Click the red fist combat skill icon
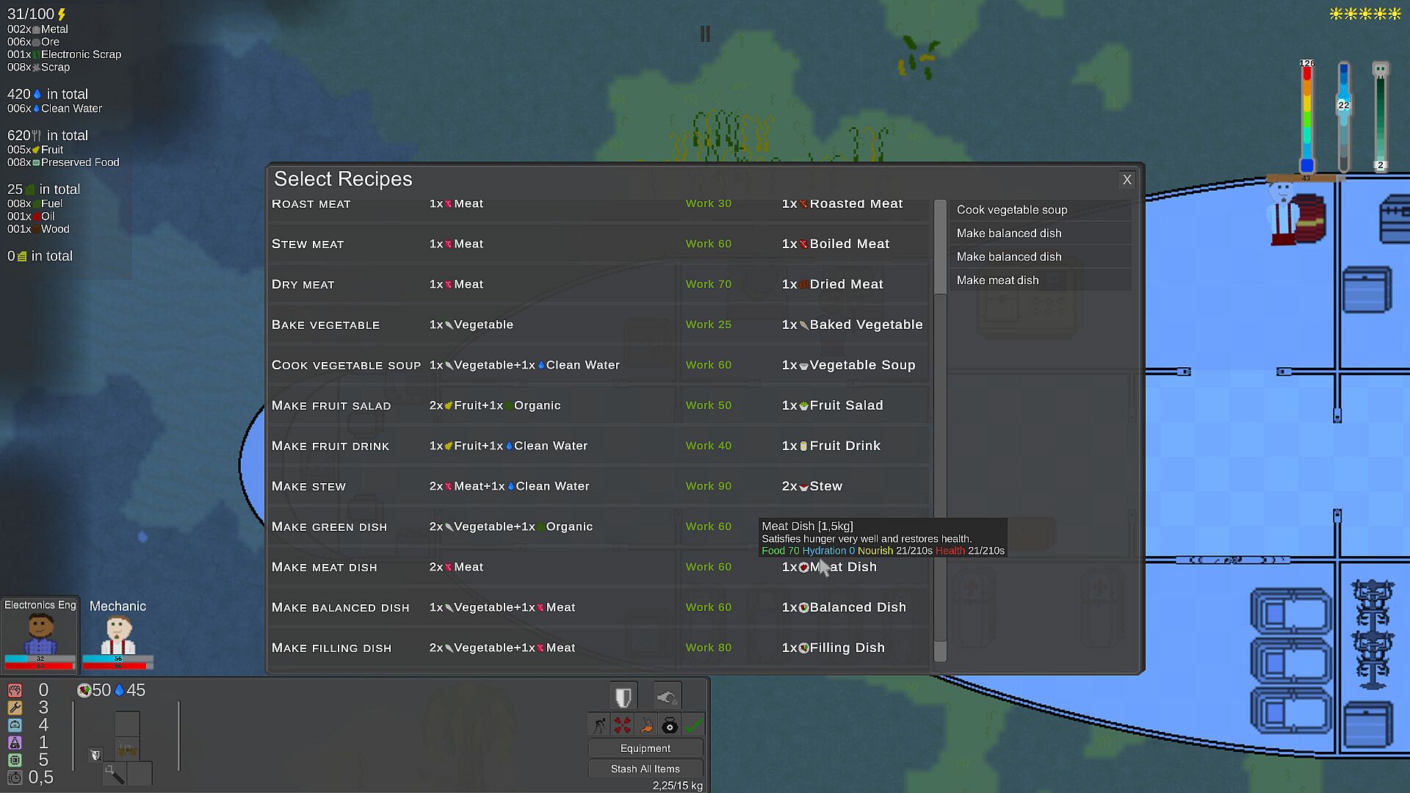Screen dimensions: 1410x793 (15, 690)
